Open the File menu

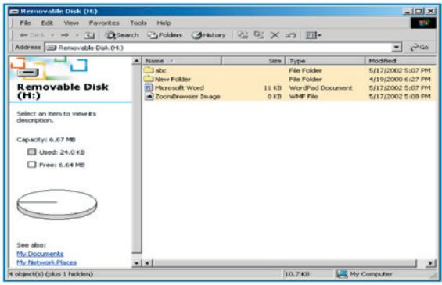point(25,23)
